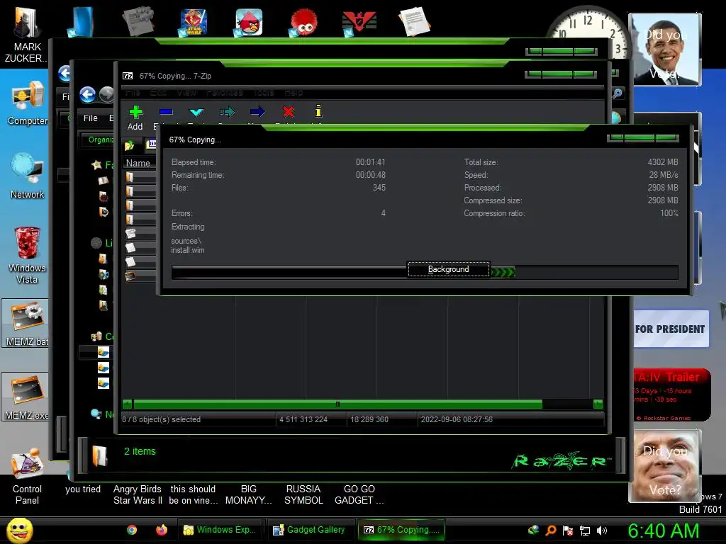Click the '2022-09-06 08:27:56' status bar date

[x=457, y=419]
